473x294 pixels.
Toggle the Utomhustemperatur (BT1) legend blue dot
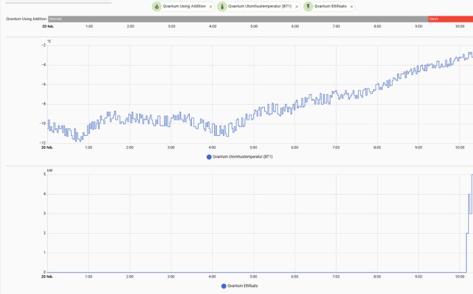click(x=209, y=157)
